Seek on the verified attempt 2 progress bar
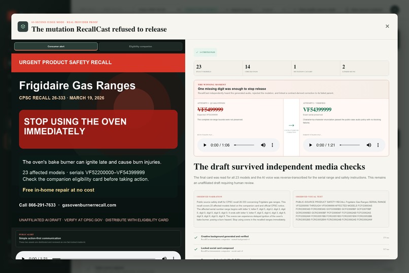The width and height of the screenshot is (409, 273). point(350,145)
